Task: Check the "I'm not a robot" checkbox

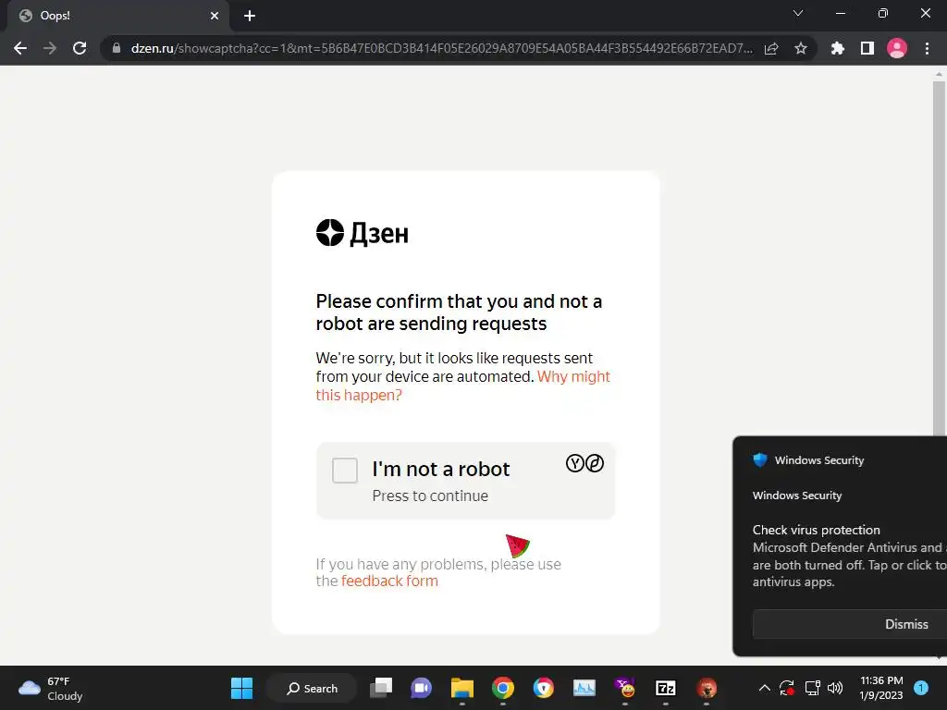Action: click(x=345, y=471)
